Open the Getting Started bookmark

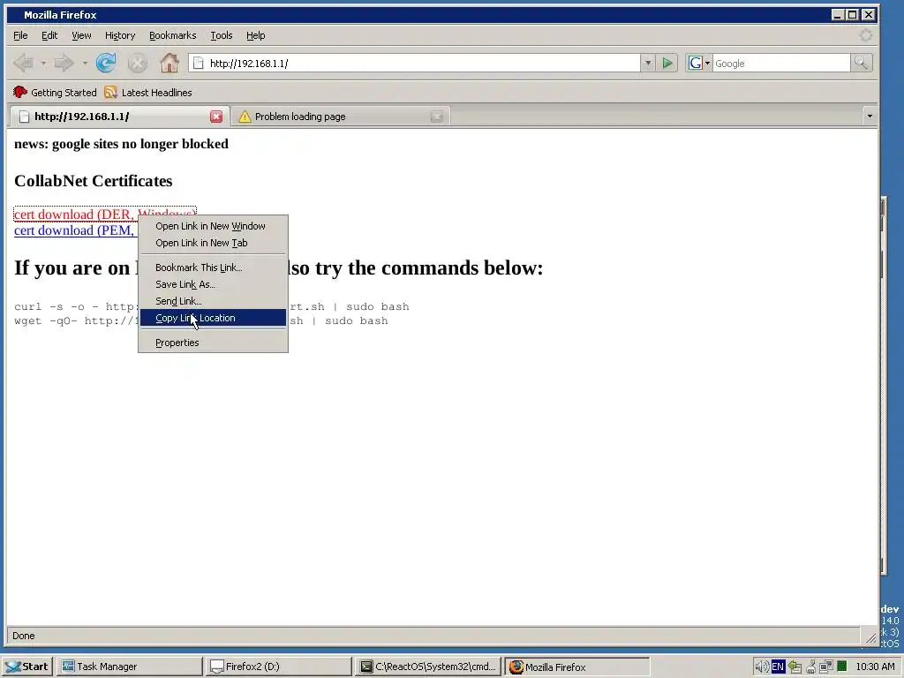pyautogui.click(x=55, y=92)
